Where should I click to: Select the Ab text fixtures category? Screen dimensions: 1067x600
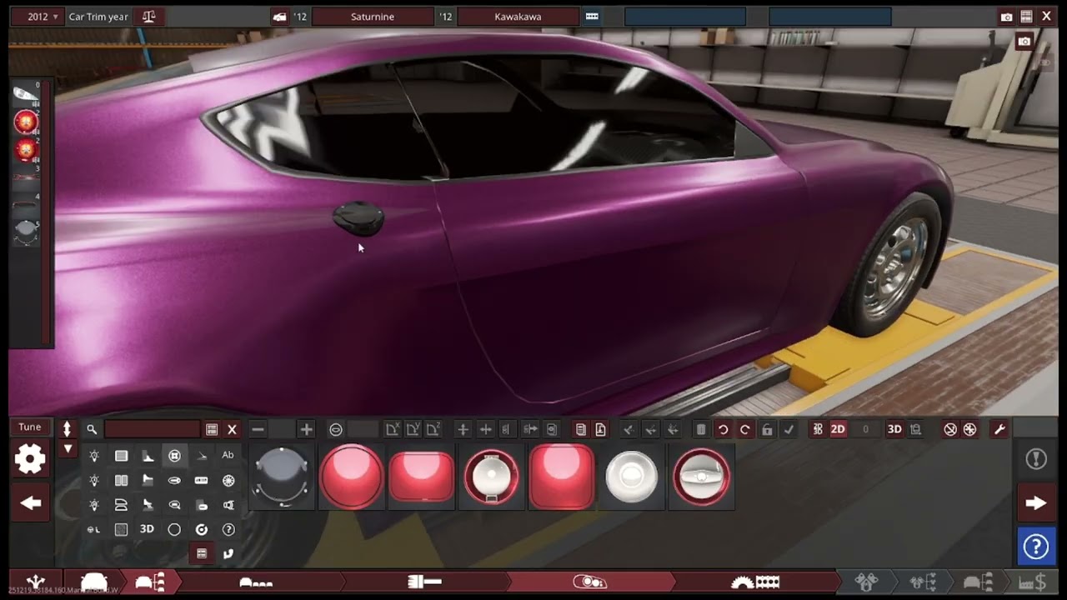tap(228, 455)
